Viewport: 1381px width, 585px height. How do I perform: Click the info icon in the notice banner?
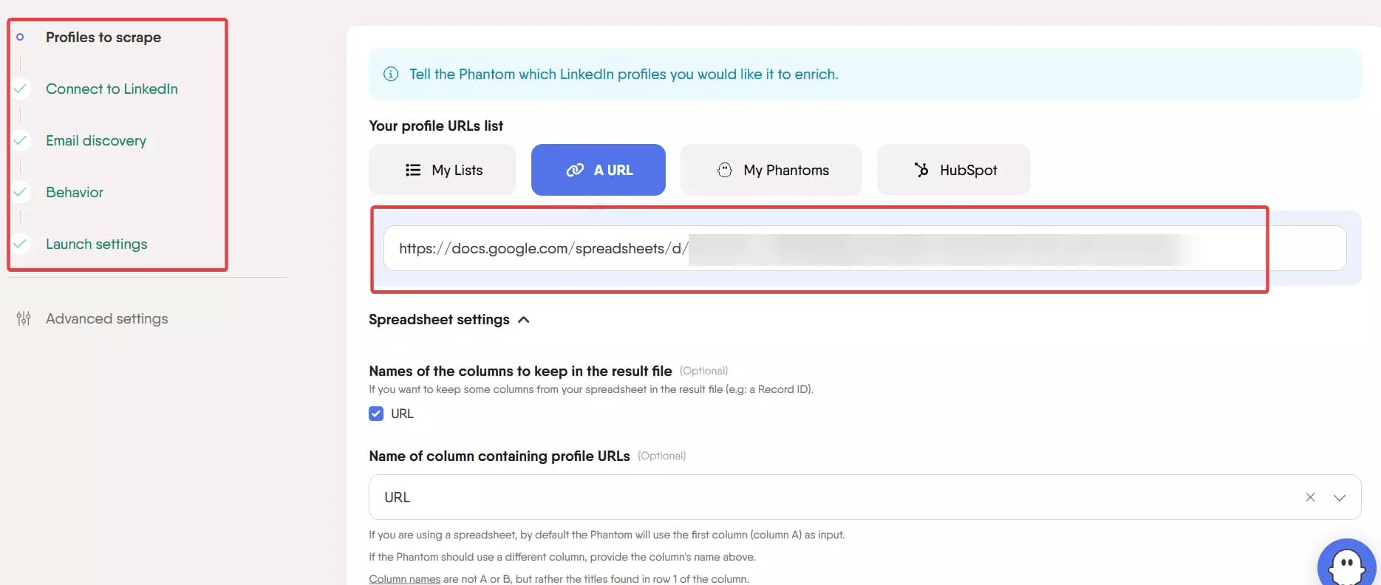[x=390, y=74]
